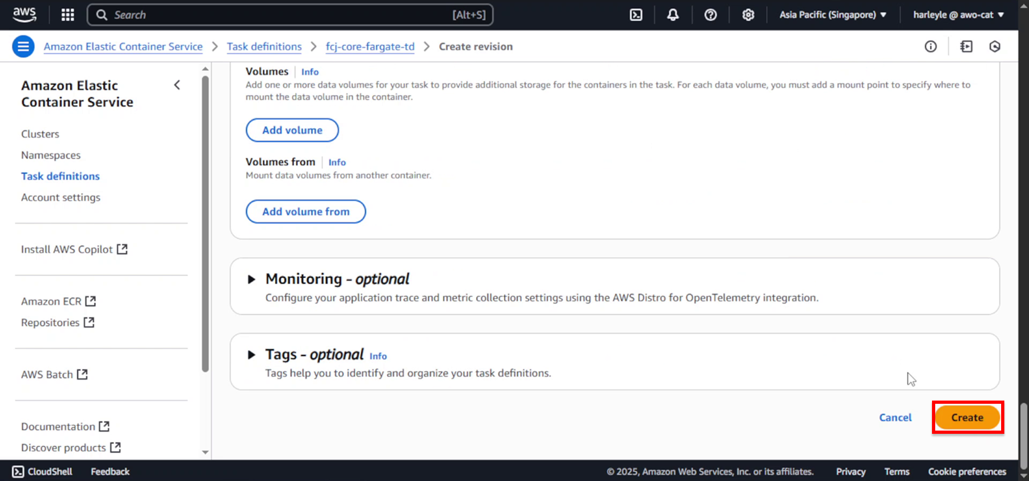This screenshot has width=1029, height=481.
Task: Click the Add volume from button
Action: (305, 212)
